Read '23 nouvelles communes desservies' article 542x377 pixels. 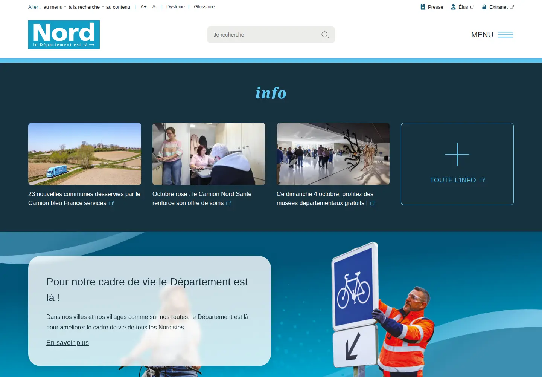pos(84,198)
